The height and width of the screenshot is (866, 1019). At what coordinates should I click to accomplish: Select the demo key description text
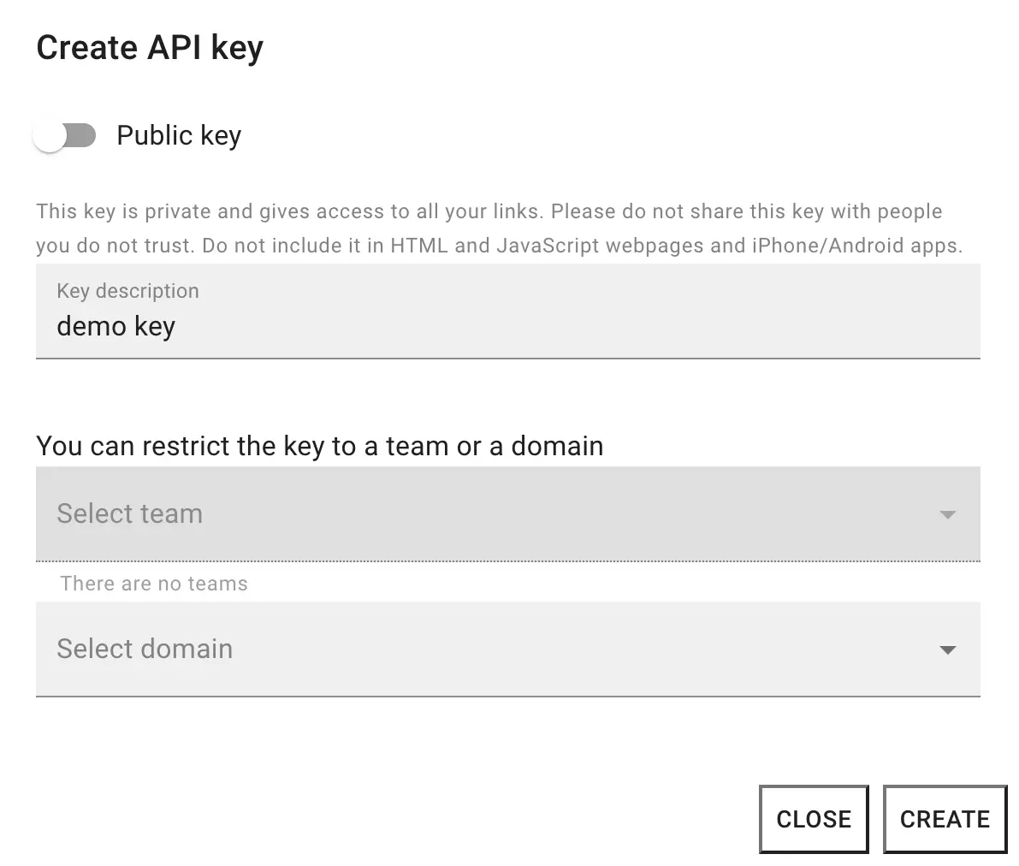coord(116,326)
